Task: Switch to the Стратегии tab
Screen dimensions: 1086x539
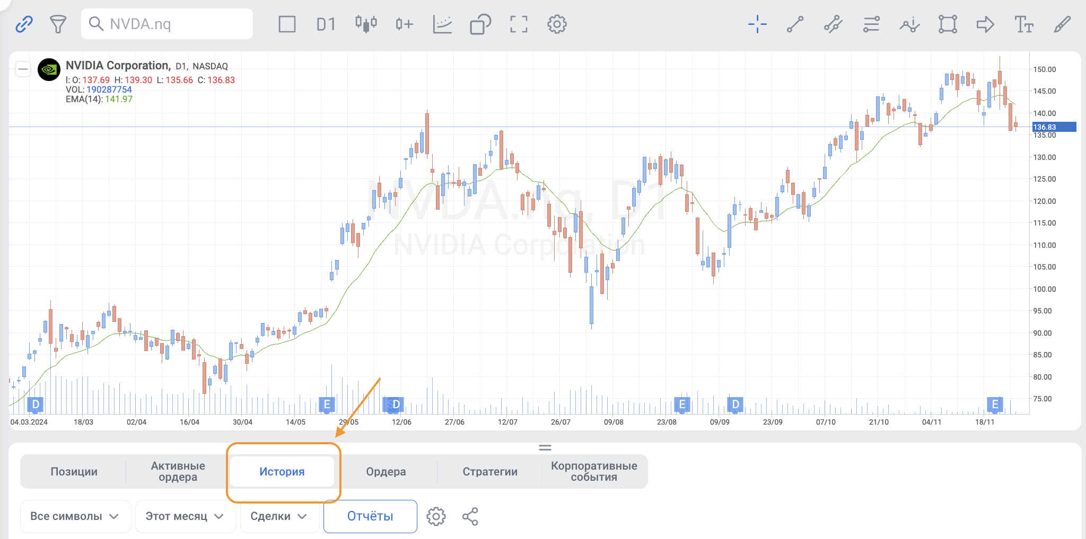Action: [x=490, y=472]
